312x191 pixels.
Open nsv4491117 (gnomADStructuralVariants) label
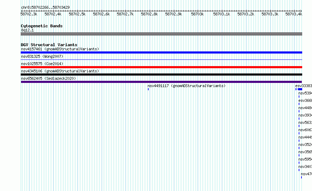tap(186, 86)
